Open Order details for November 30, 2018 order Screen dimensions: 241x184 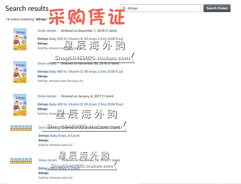click(x=47, y=63)
